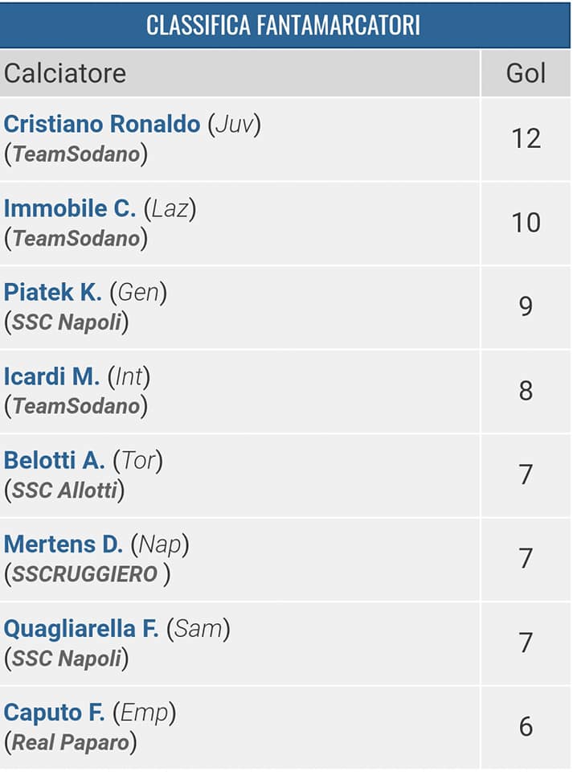
Task: Click Caputo F. player link
Action: click(x=55, y=712)
